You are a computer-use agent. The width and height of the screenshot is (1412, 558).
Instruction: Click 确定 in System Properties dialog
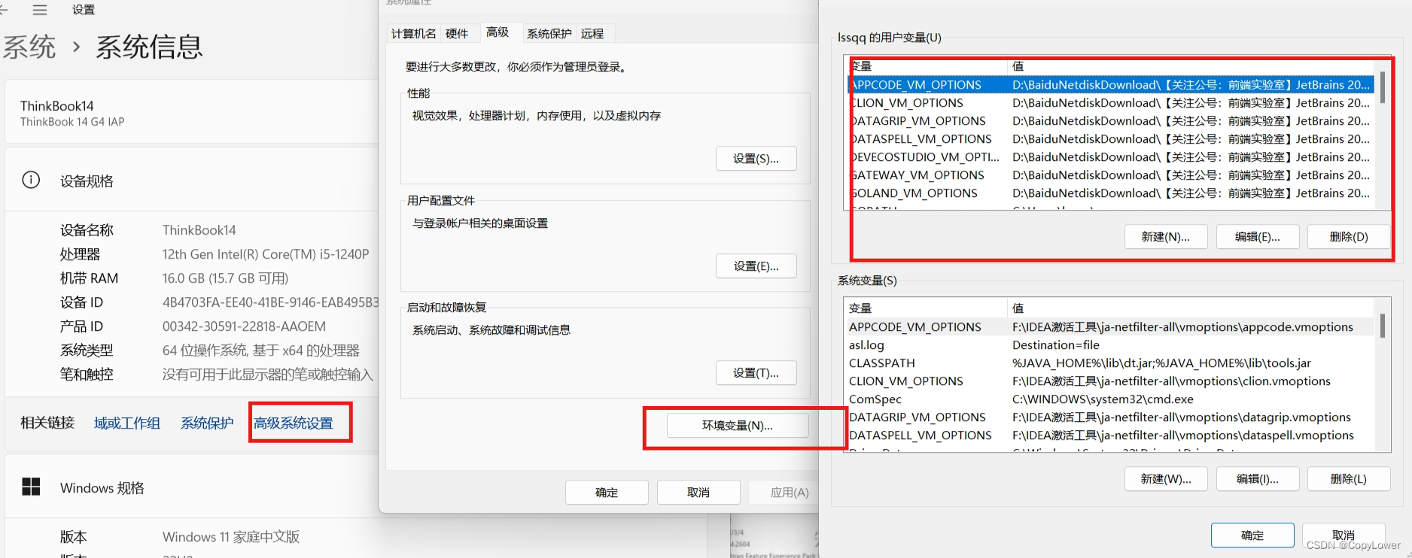pyautogui.click(x=607, y=493)
